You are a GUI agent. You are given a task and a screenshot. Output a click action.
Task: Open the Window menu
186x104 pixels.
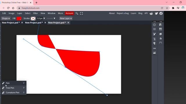tap(51, 13)
